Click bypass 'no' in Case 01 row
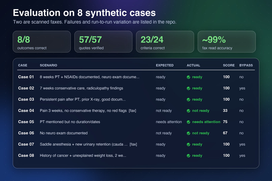 click(241, 77)
